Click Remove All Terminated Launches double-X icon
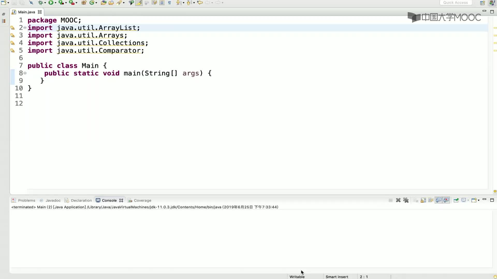Image resolution: width=497 pixels, height=279 pixels. (406, 200)
